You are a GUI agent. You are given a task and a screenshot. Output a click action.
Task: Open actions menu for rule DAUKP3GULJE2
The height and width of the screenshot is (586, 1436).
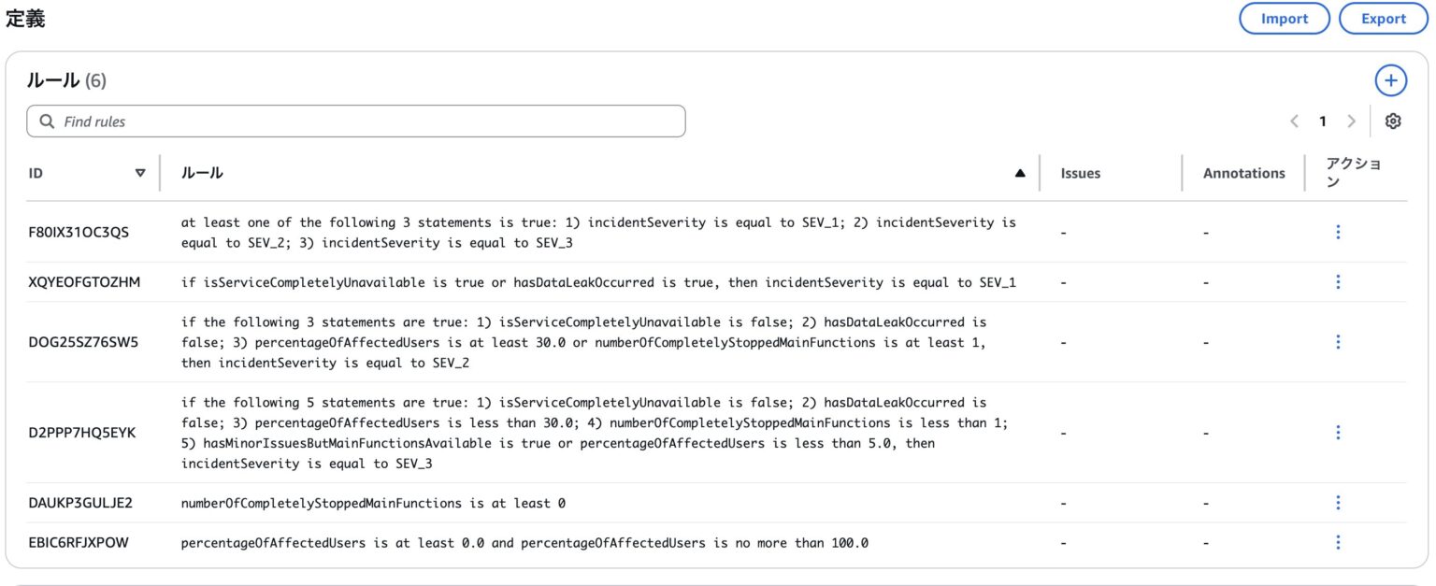pos(1338,502)
